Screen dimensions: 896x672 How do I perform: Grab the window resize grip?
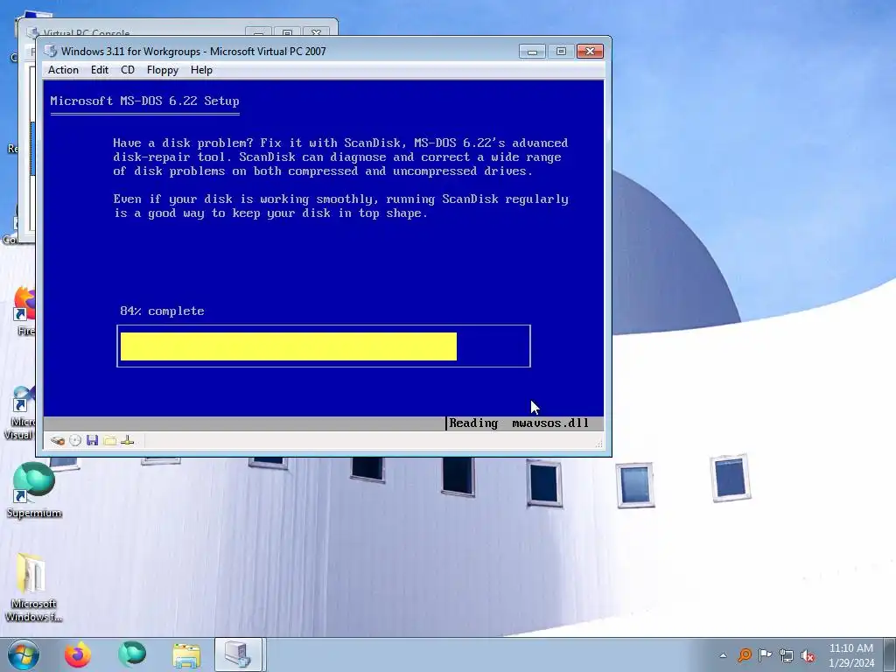tap(598, 444)
